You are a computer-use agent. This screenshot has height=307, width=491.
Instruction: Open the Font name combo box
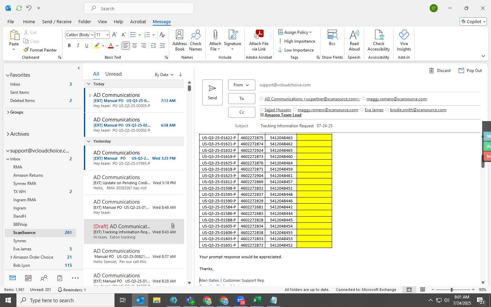click(79, 35)
